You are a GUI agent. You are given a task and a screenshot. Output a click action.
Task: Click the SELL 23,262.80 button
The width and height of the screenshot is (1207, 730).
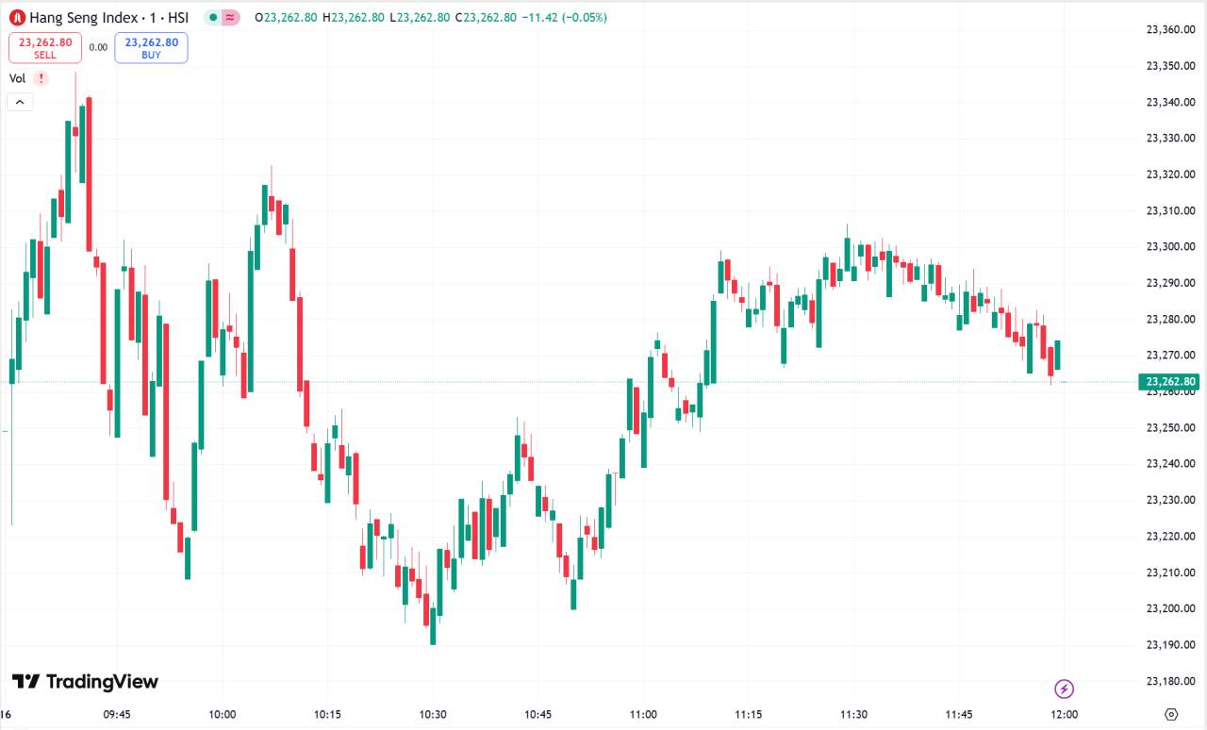(45, 48)
